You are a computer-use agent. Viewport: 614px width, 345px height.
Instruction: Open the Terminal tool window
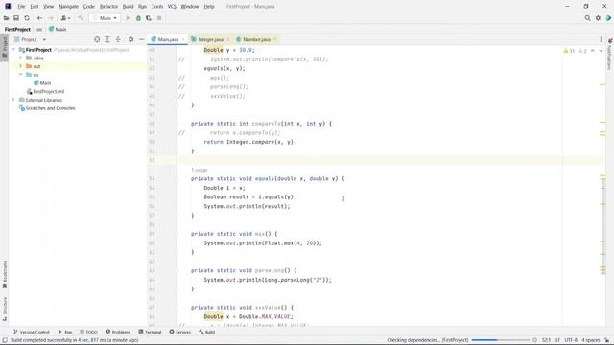150,332
